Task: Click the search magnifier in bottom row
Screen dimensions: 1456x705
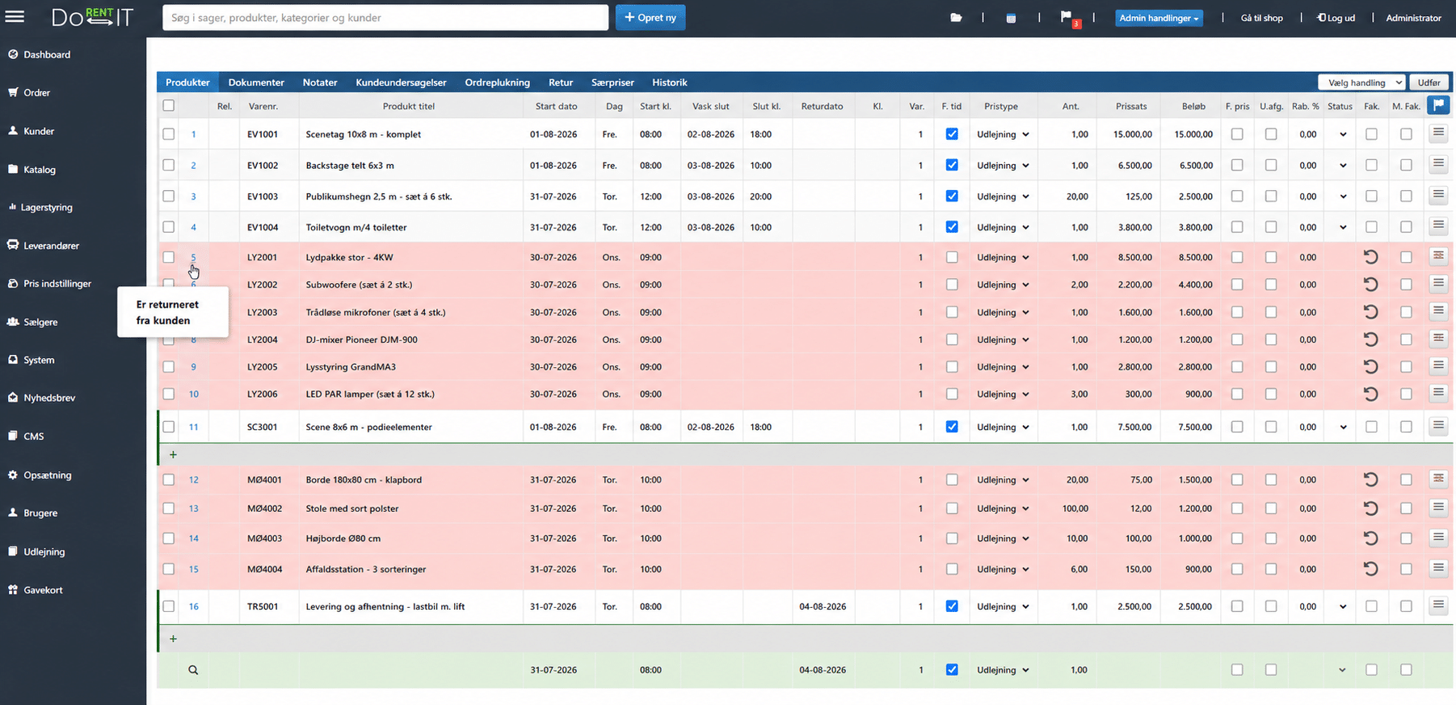Action: pyautogui.click(x=193, y=670)
